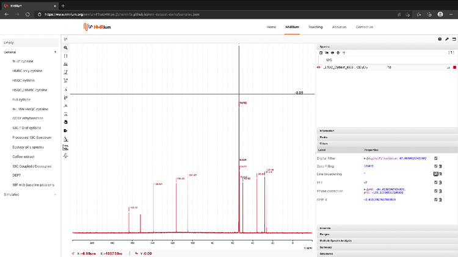Uncheck the Shift X filter checkbox
Image resolution: width=458 pixels, height=257 pixels.
coord(435,199)
